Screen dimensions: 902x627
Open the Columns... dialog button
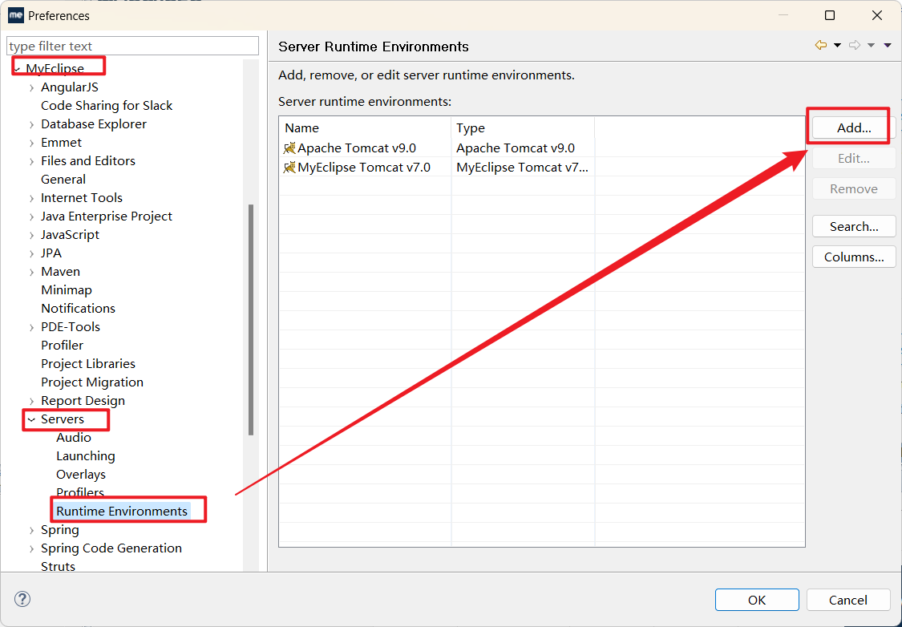pyautogui.click(x=854, y=257)
